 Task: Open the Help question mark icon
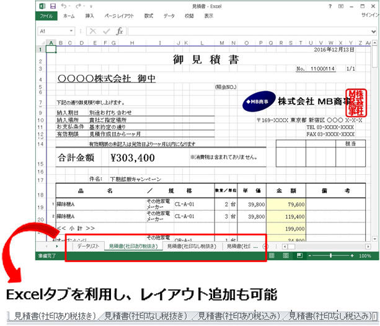[330, 6]
